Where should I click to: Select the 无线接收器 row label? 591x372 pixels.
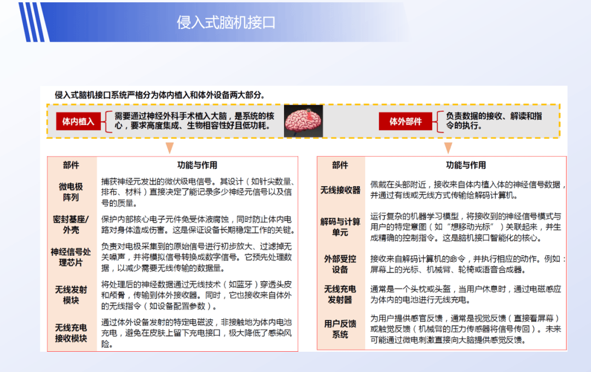click(340, 190)
